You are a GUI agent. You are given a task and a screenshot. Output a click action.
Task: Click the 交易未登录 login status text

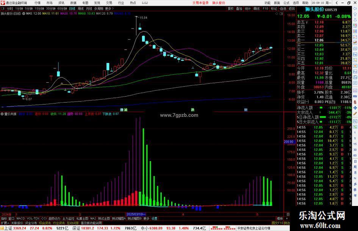tap(200, 3)
